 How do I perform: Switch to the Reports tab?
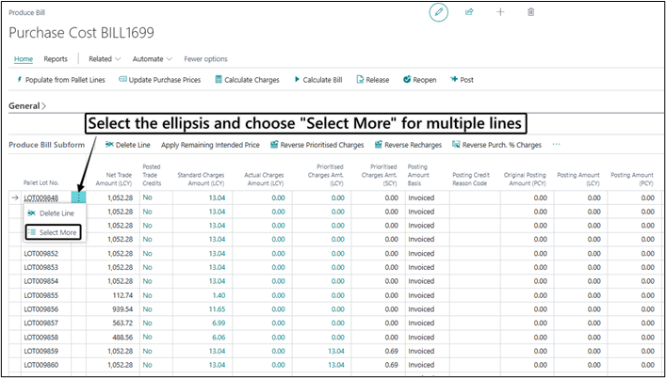[56, 59]
